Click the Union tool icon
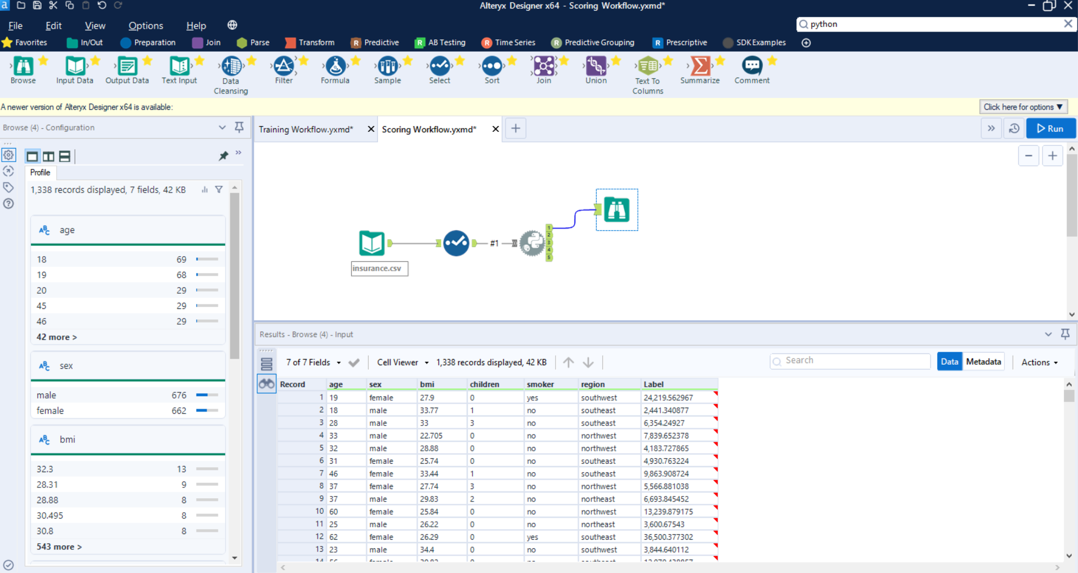This screenshot has width=1078, height=573. (596, 66)
